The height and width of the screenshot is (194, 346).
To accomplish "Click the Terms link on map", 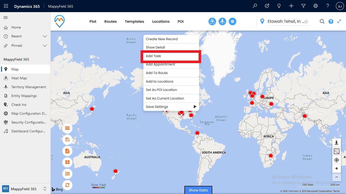I will (336, 191).
